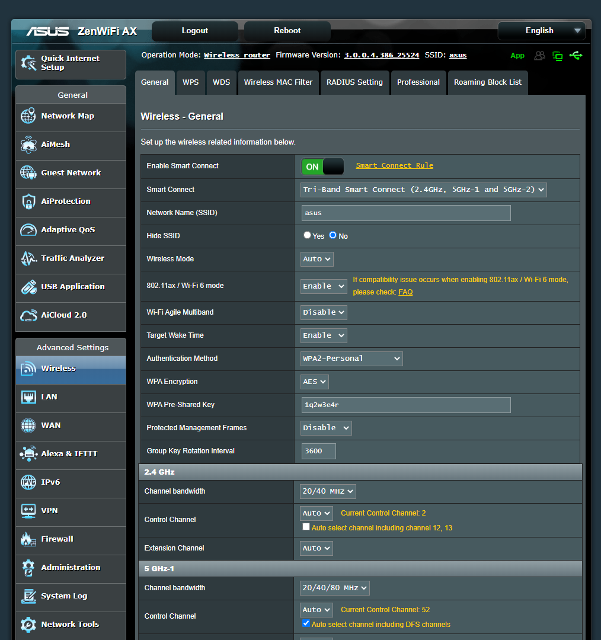Select Yes for Hide SSID
The height and width of the screenshot is (640, 601).
click(307, 235)
